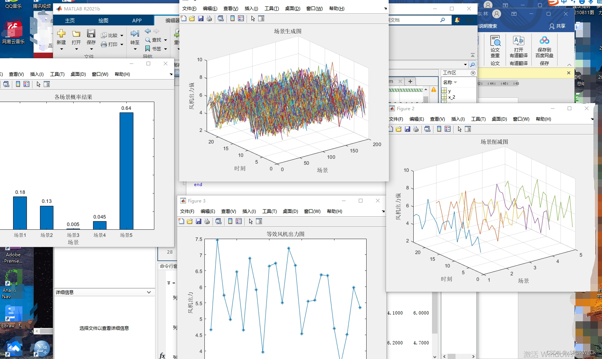Image resolution: width=602 pixels, height=359 pixels.
Task: Expand the 保存 dropdown arrow in MATLAB
Action: pos(92,49)
